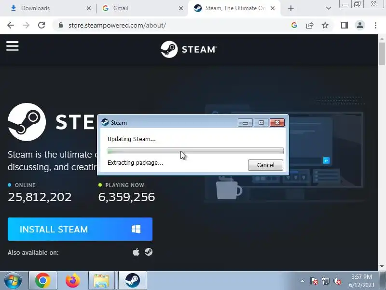Screen dimensions: 386x290
Task: Click the Google icon in address bar
Action: (x=294, y=25)
